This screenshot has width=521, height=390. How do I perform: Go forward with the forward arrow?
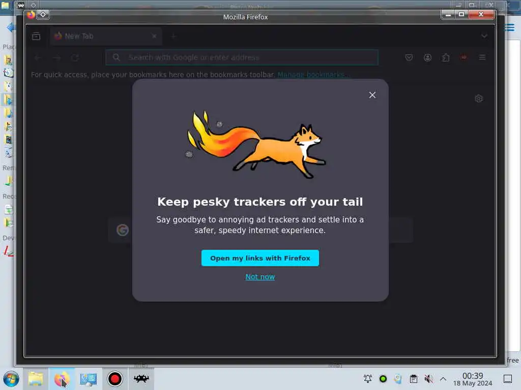click(x=57, y=58)
